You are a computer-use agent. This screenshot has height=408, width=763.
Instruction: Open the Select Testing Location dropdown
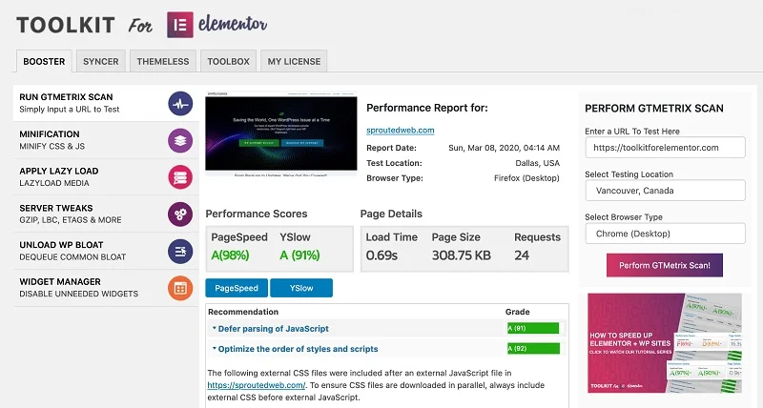click(665, 191)
